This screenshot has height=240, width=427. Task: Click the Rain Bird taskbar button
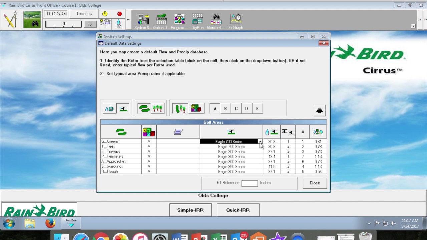[71, 223]
